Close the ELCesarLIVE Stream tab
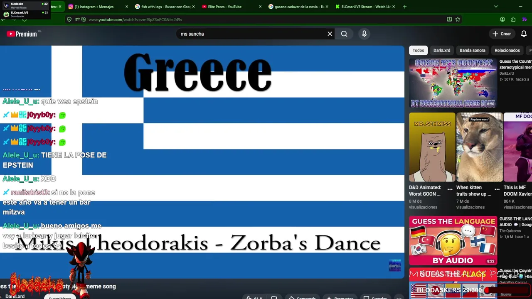 393,7
